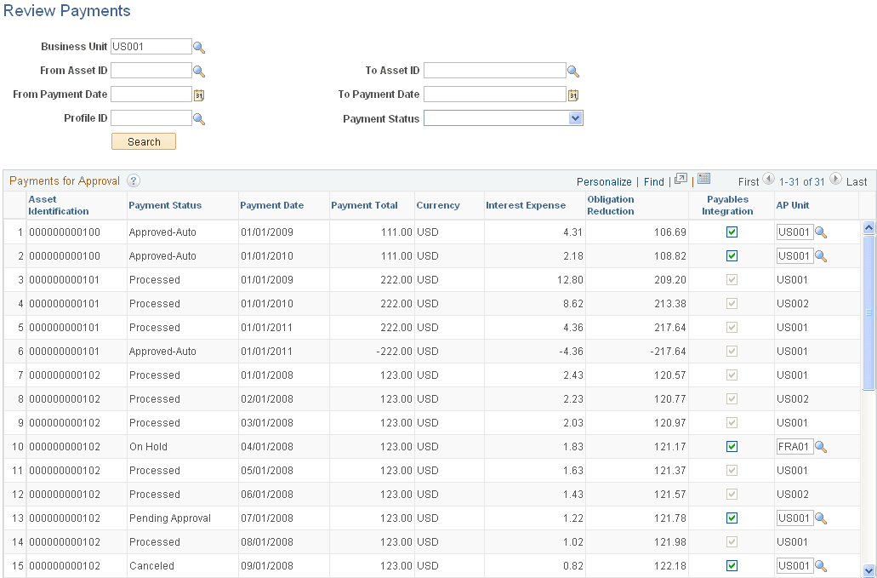Click the Find link above the grid
Screen dimensions: 877x578
[x=653, y=181]
